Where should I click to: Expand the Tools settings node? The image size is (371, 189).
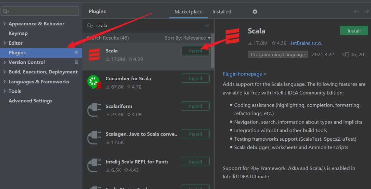point(4,91)
